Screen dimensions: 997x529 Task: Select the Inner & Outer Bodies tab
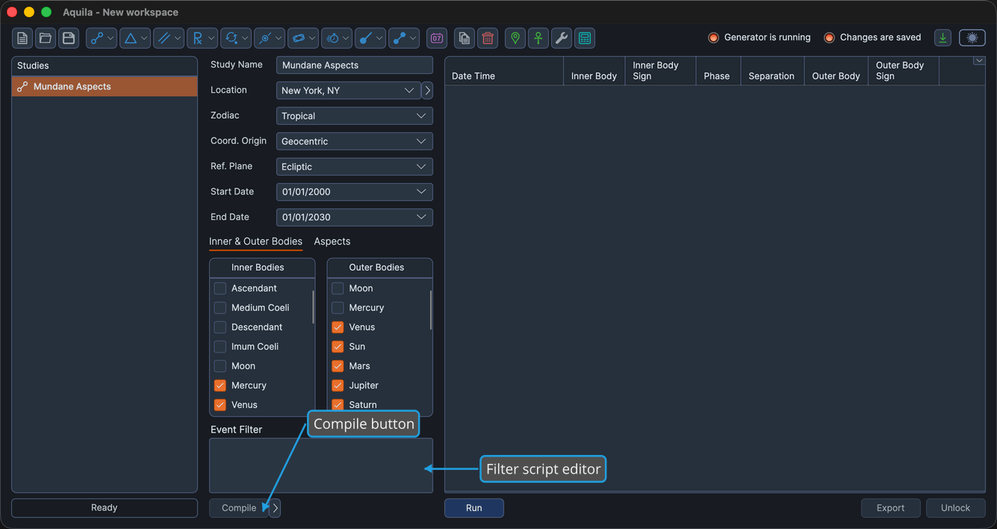coord(255,241)
